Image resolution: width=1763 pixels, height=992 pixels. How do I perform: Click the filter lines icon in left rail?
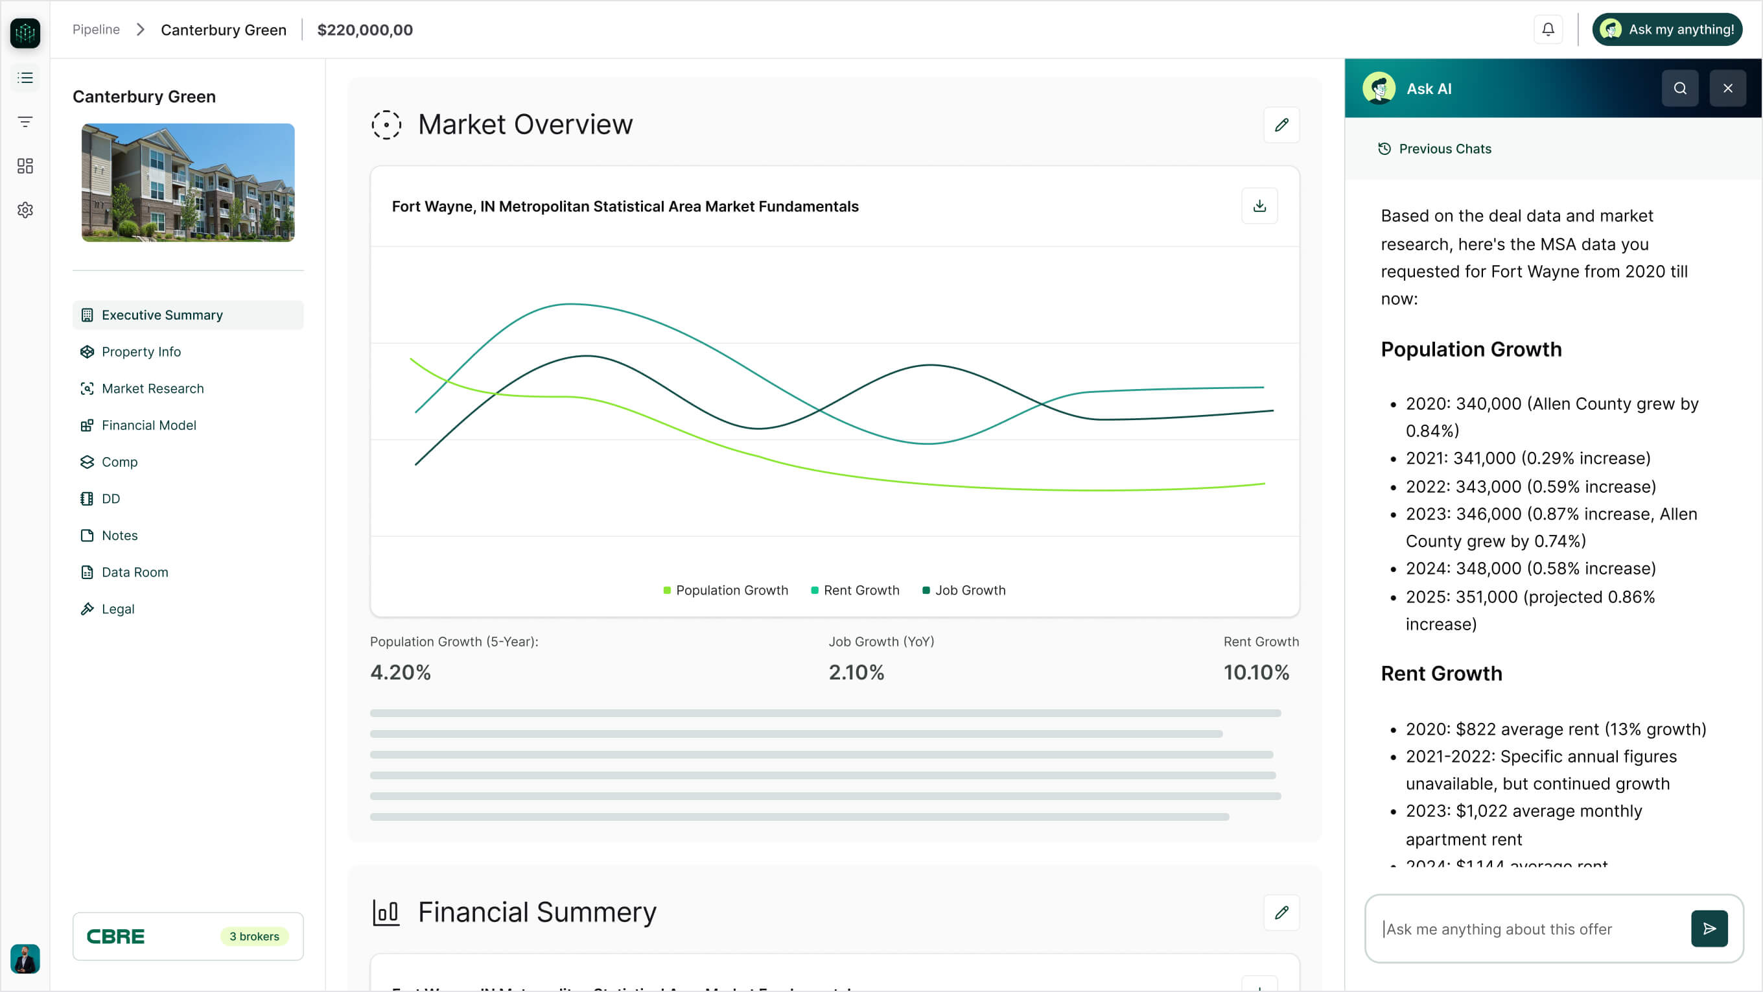25,122
